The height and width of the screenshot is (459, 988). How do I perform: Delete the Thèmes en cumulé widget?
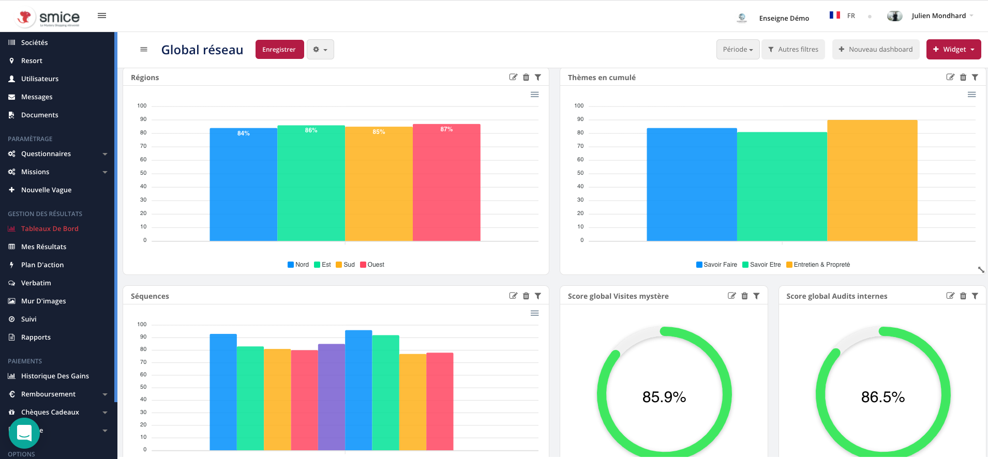(963, 78)
